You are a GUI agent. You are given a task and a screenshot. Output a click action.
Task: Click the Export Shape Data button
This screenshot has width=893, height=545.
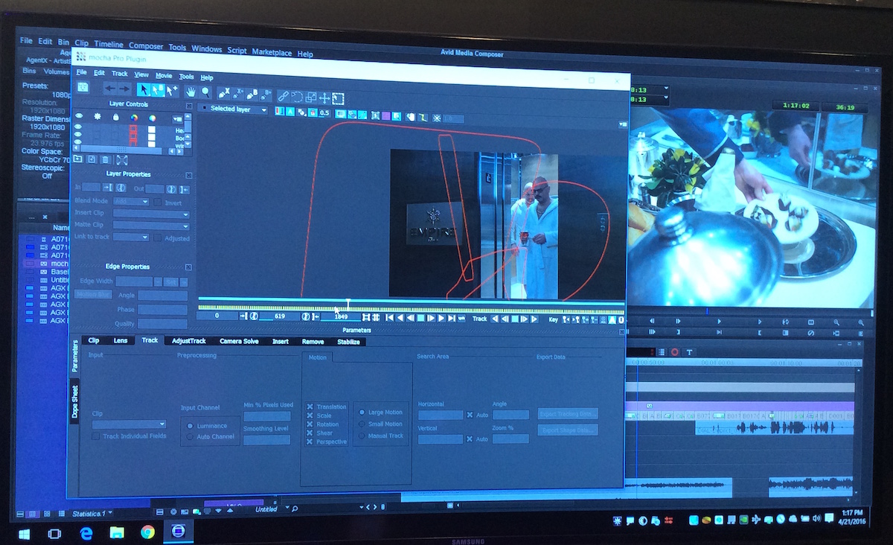(569, 430)
